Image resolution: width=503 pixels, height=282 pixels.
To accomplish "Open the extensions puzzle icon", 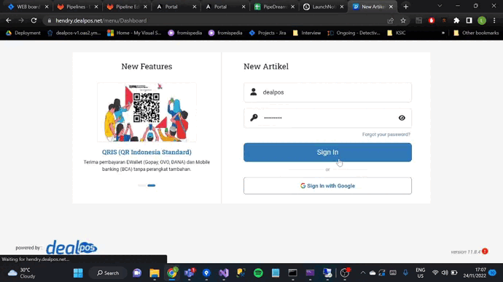I will (x=456, y=20).
